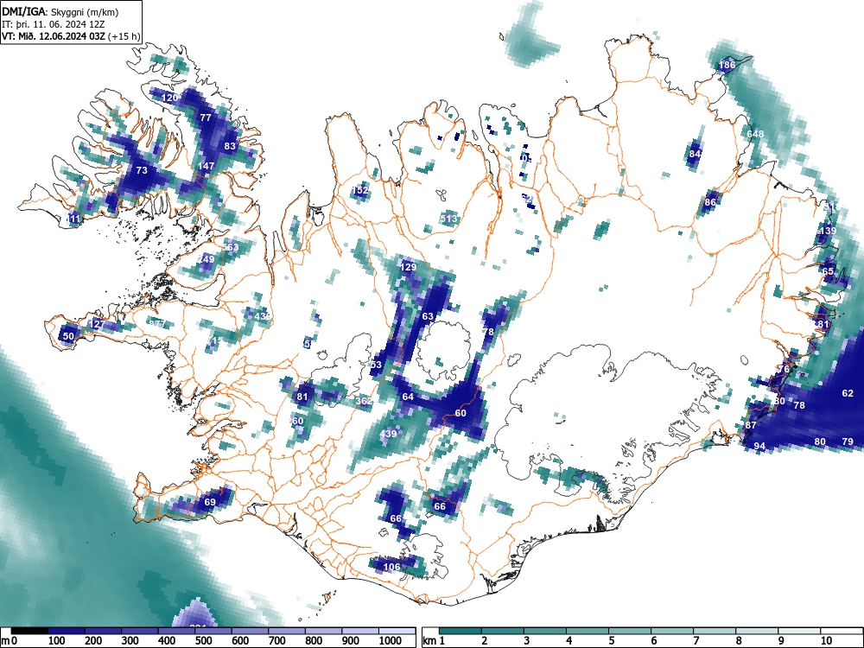Click the visibility value "249" on the map
This screenshot has height=648, width=864.
(206, 259)
